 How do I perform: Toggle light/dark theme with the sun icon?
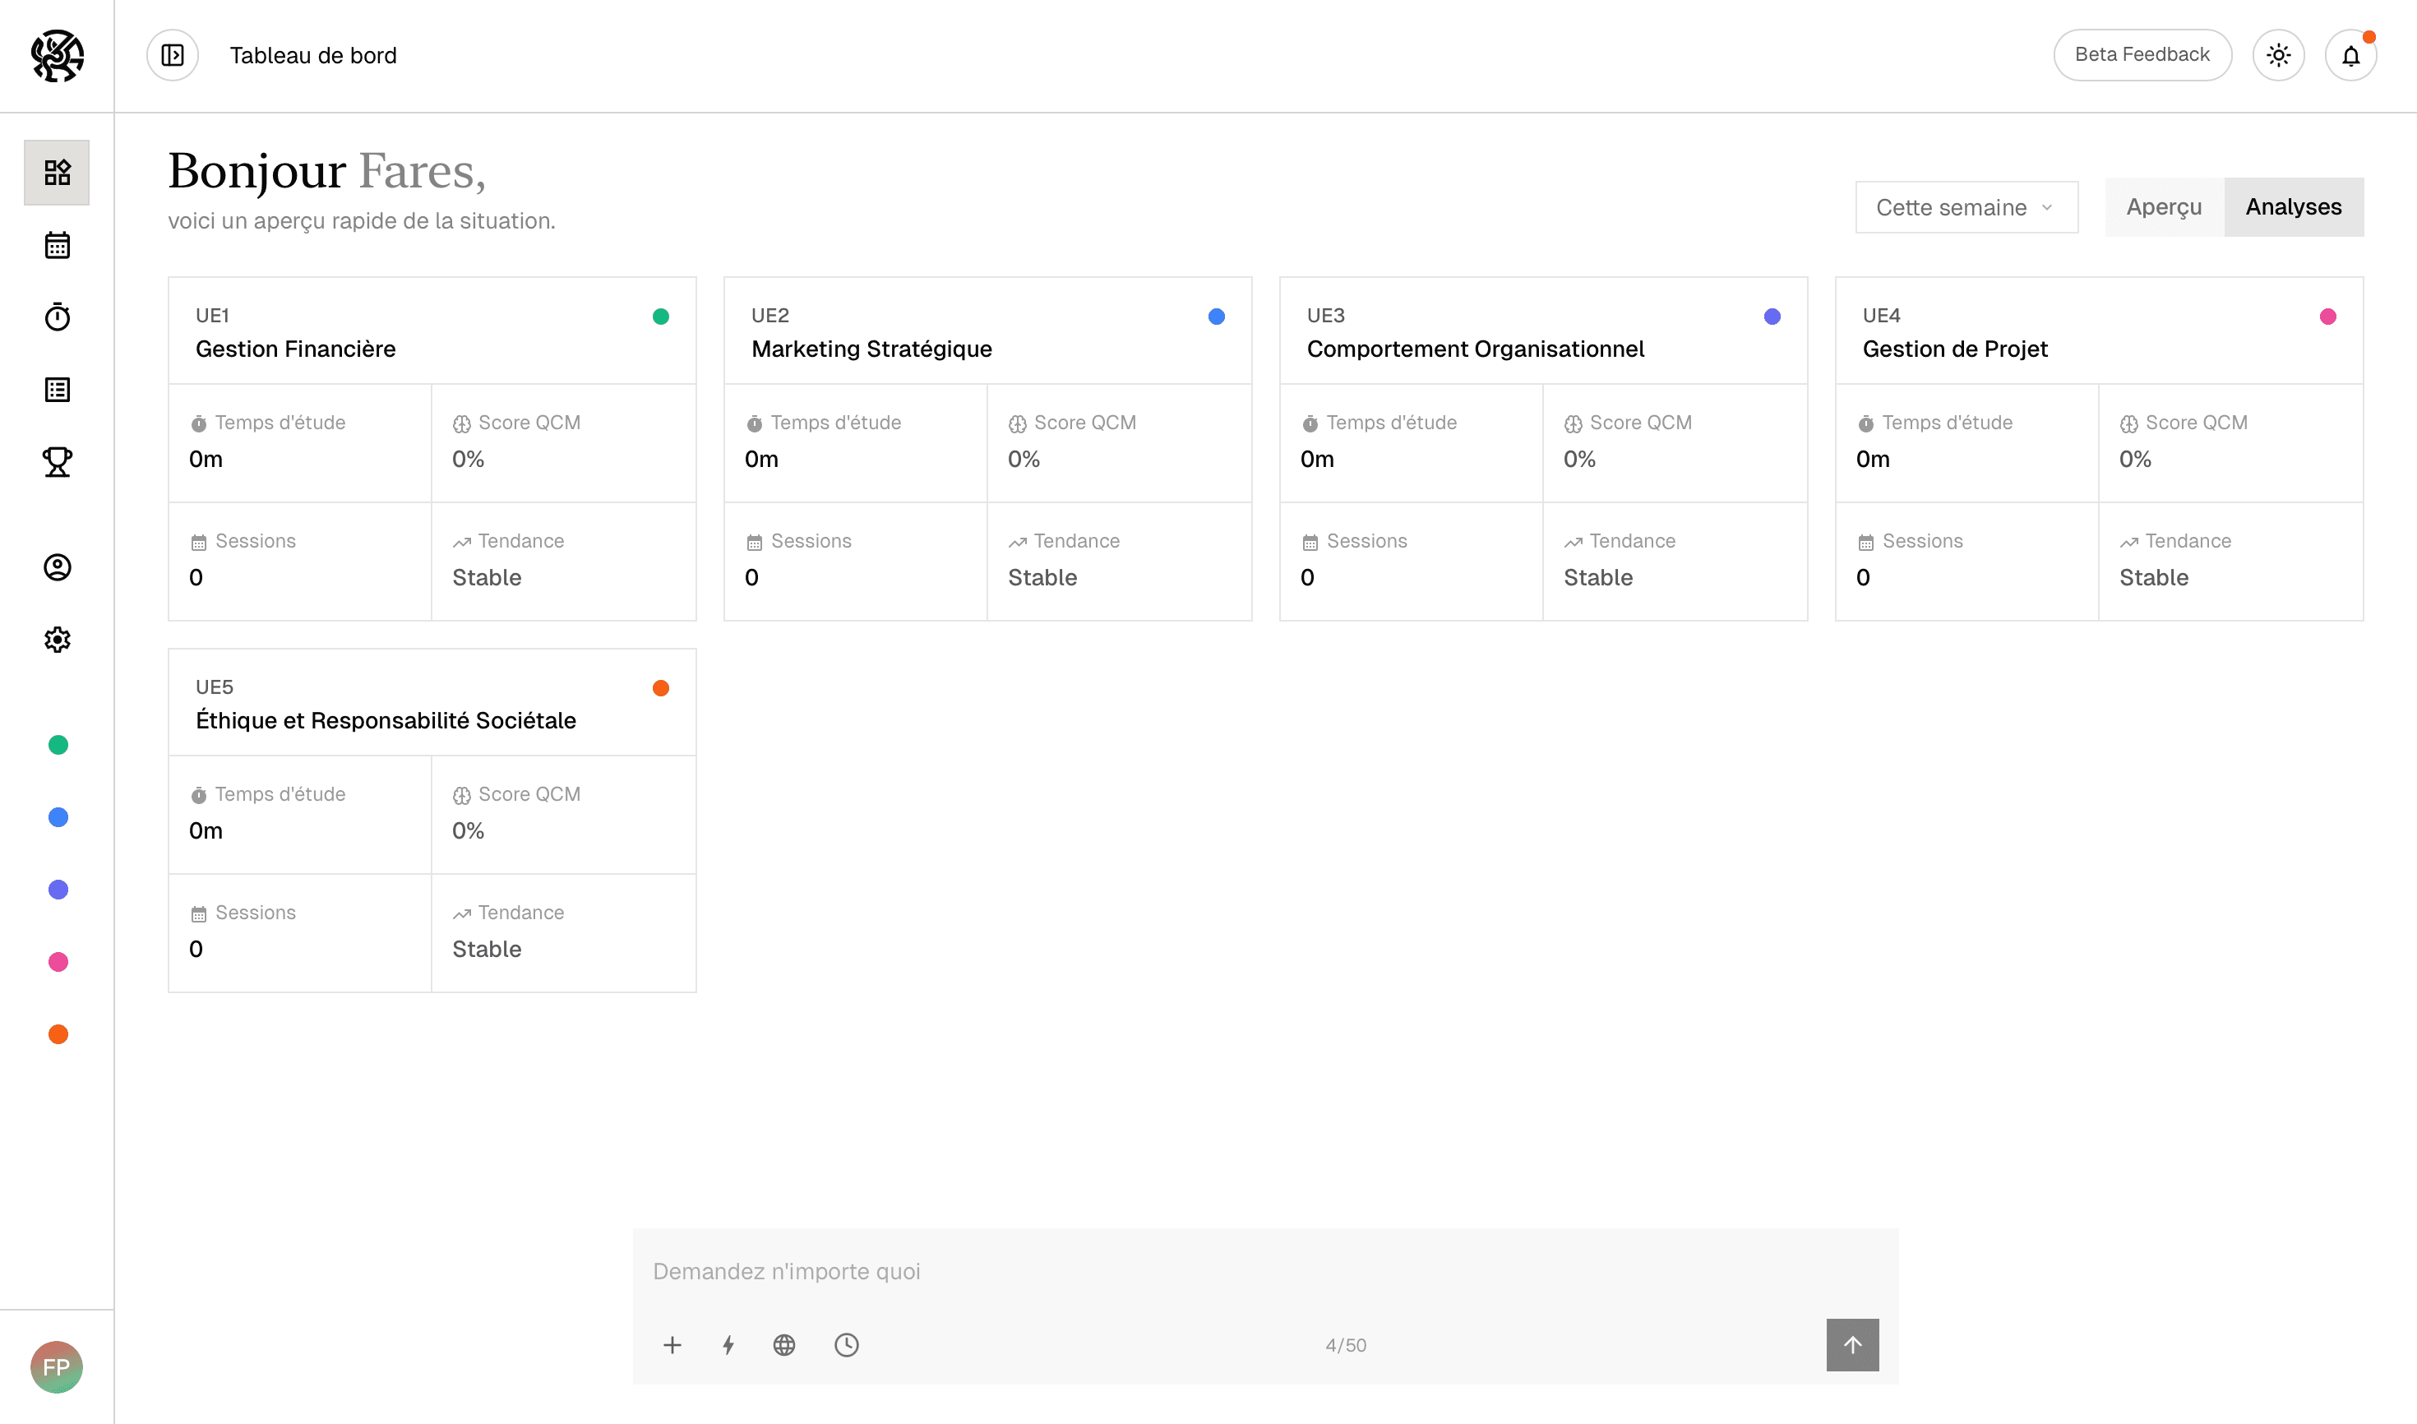click(x=2278, y=55)
